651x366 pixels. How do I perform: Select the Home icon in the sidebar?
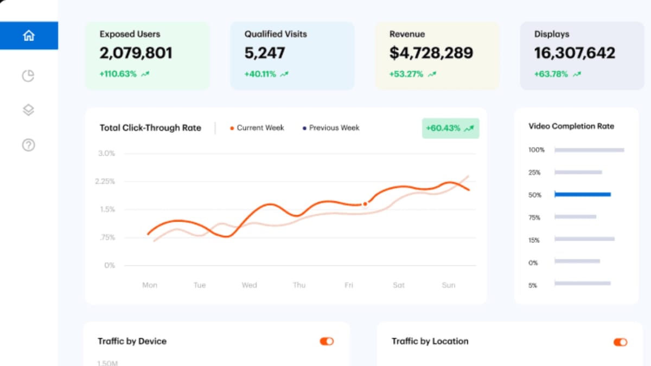[x=28, y=35]
